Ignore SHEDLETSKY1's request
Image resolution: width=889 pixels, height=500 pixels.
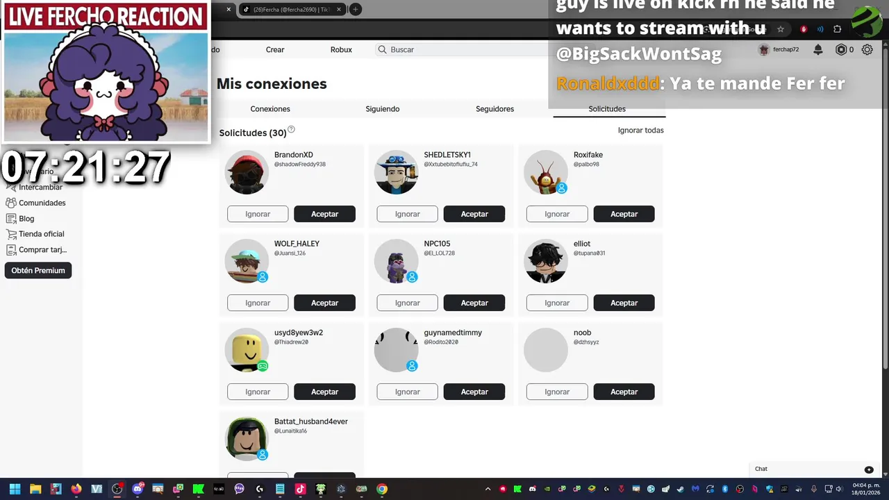408,214
